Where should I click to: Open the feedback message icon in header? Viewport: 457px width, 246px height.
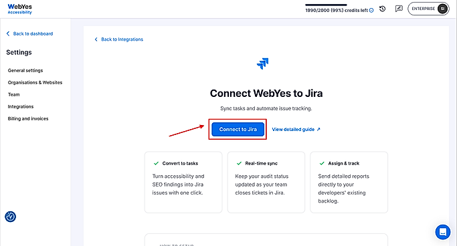point(399,9)
